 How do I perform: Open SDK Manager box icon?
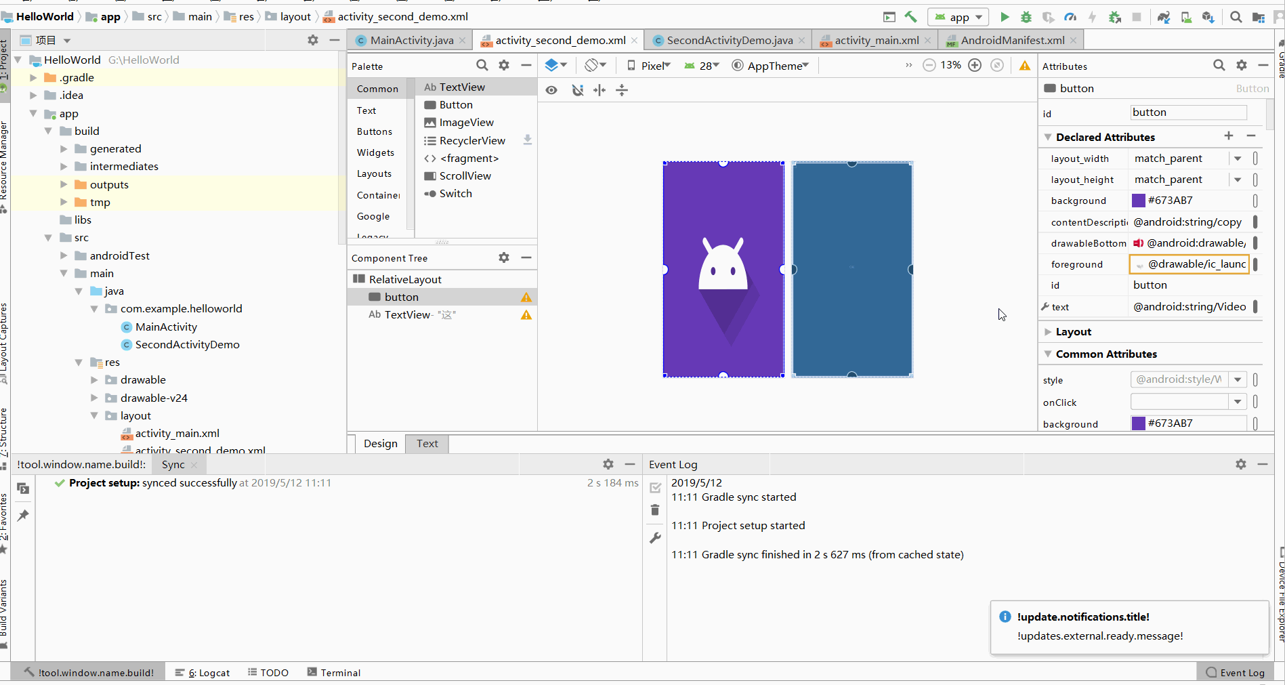pyautogui.click(x=1208, y=17)
